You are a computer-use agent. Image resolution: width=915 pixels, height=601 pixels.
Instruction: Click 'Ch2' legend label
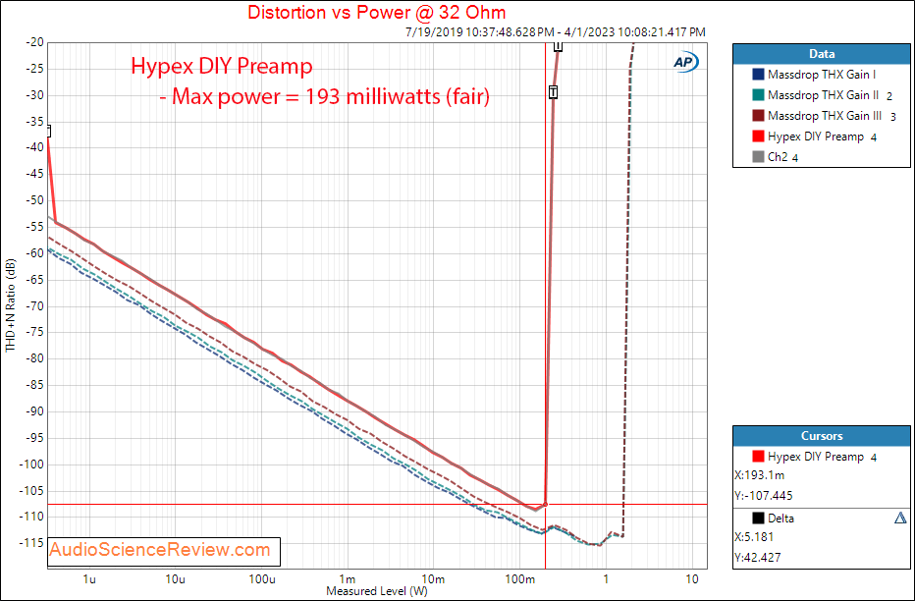pos(778,156)
